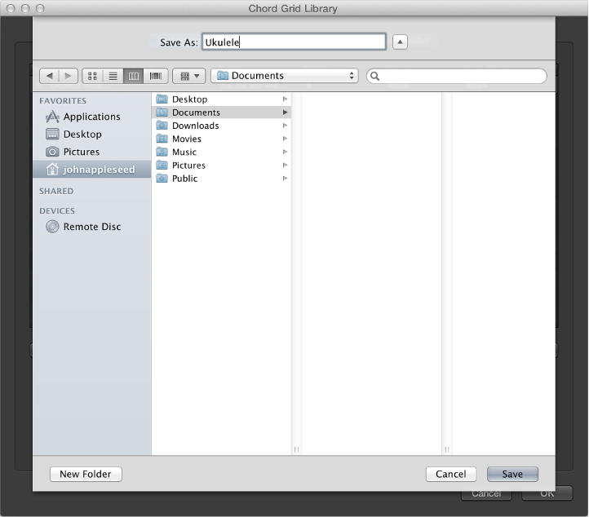Select the Documents folder in the column list
This screenshot has height=517, width=589.
[222, 113]
